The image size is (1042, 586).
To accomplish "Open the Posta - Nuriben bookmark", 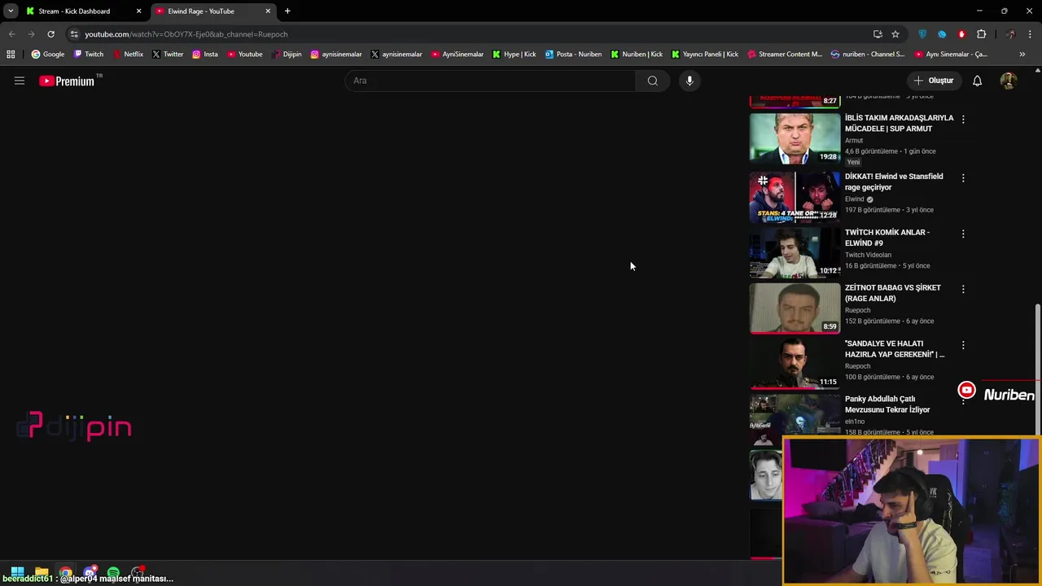I will pyautogui.click(x=573, y=55).
